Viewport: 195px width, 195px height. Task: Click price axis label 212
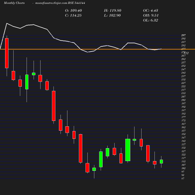pyautogui.click(x=183, y=93)
